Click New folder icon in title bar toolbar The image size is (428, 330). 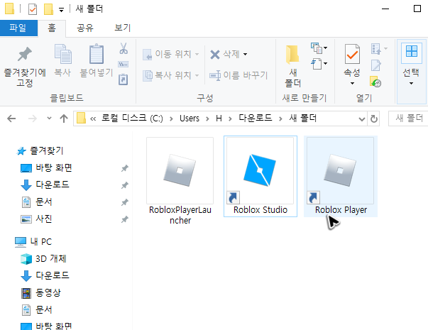pos(48,9)
